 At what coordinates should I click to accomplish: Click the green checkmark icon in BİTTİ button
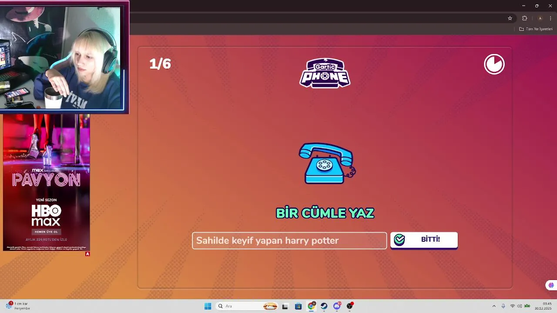[x=399, y=240]
